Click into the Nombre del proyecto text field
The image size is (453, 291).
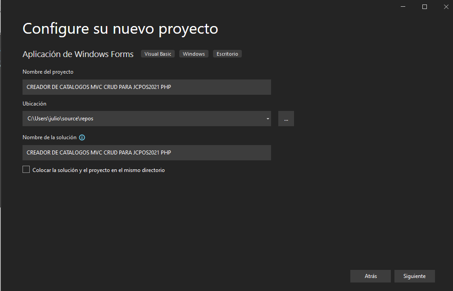[146, 87]
